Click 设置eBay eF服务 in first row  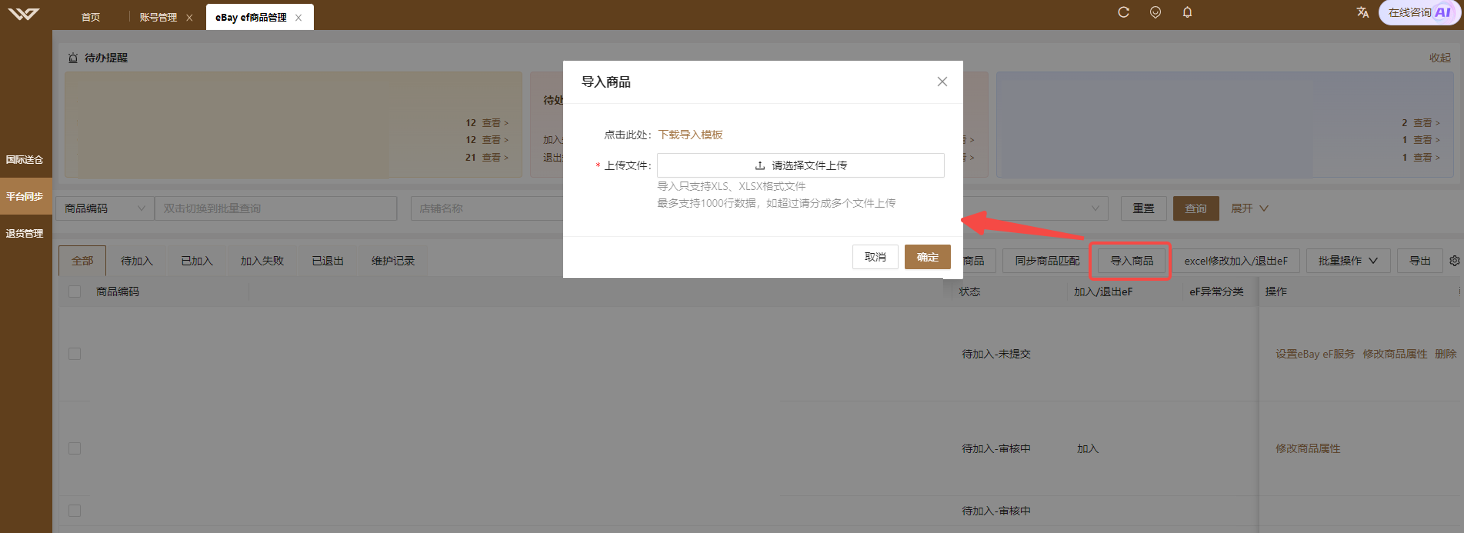pos(1315,353)
